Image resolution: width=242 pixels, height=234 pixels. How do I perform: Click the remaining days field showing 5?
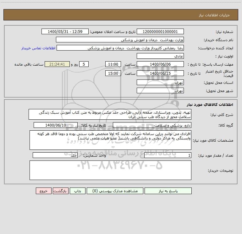[84, 64]
